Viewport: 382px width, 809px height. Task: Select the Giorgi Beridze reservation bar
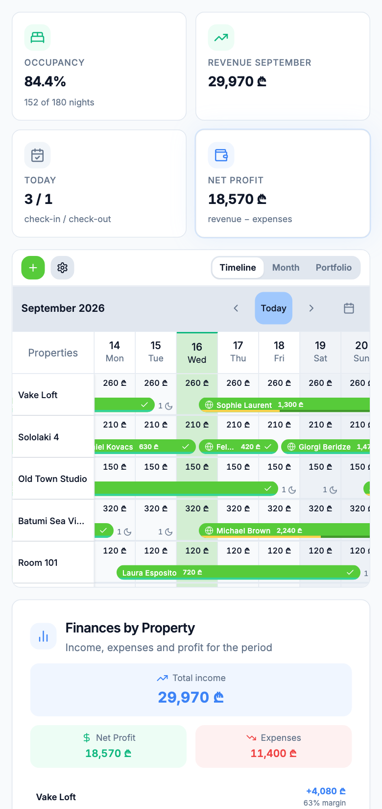click(x=326, y=447)
